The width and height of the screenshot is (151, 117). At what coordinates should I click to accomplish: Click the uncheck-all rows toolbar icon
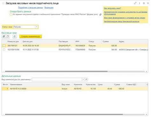click(8, 37)
